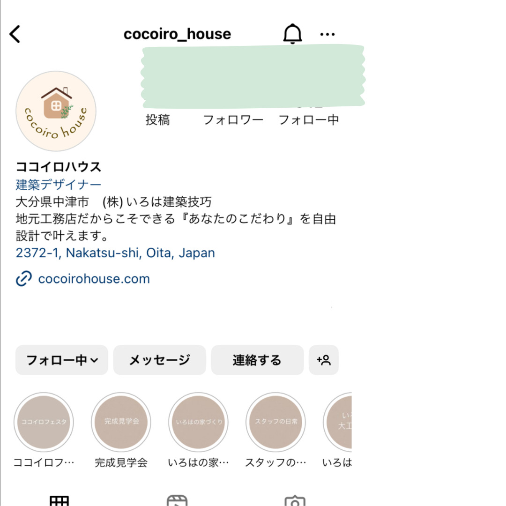Open the tagged photos camera icon

point(295,500)
